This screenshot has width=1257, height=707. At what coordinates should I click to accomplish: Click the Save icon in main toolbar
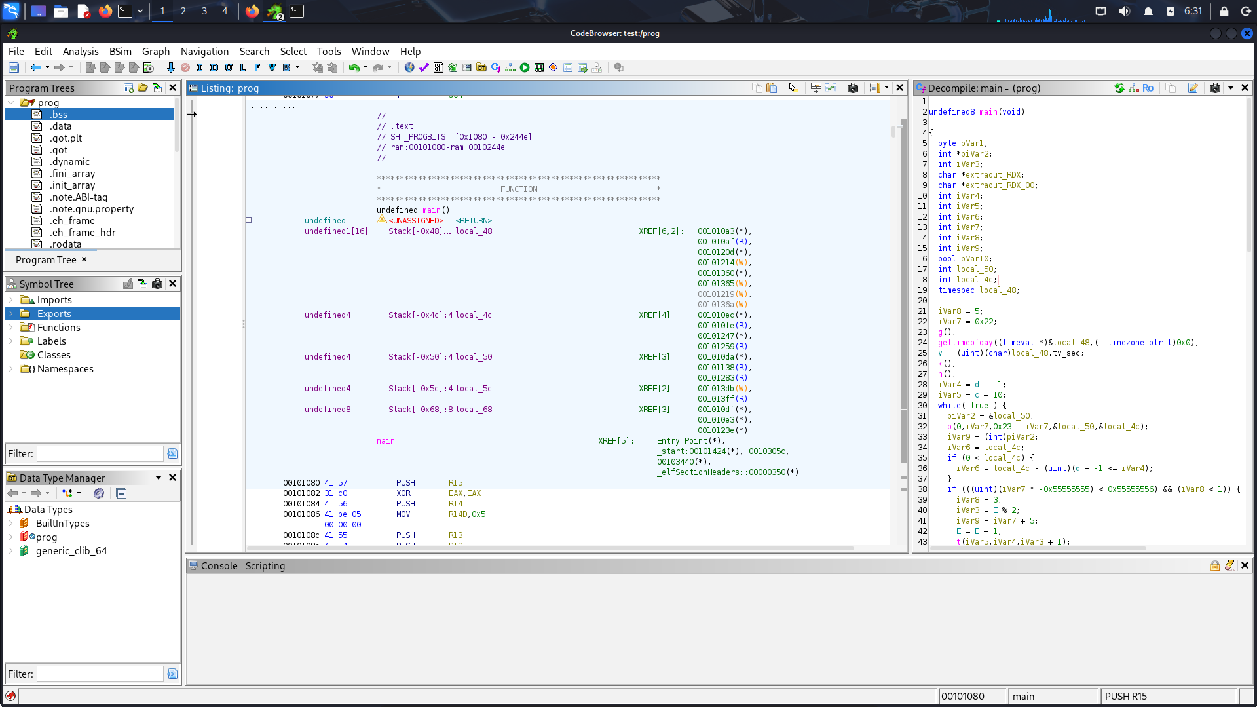click(14, 67)
